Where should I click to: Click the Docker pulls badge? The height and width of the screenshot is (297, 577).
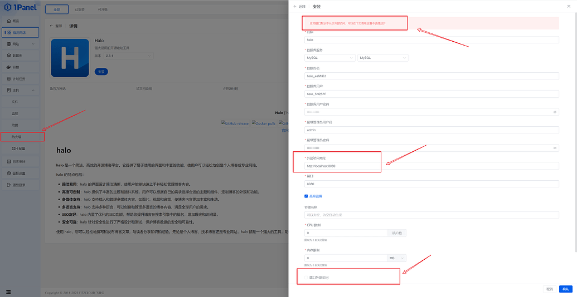(x=264, y=123)
